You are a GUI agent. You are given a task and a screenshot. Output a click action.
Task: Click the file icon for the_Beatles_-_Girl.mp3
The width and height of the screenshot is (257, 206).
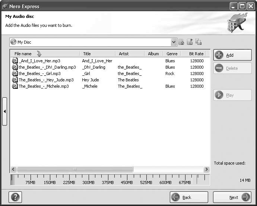[15, 74]
